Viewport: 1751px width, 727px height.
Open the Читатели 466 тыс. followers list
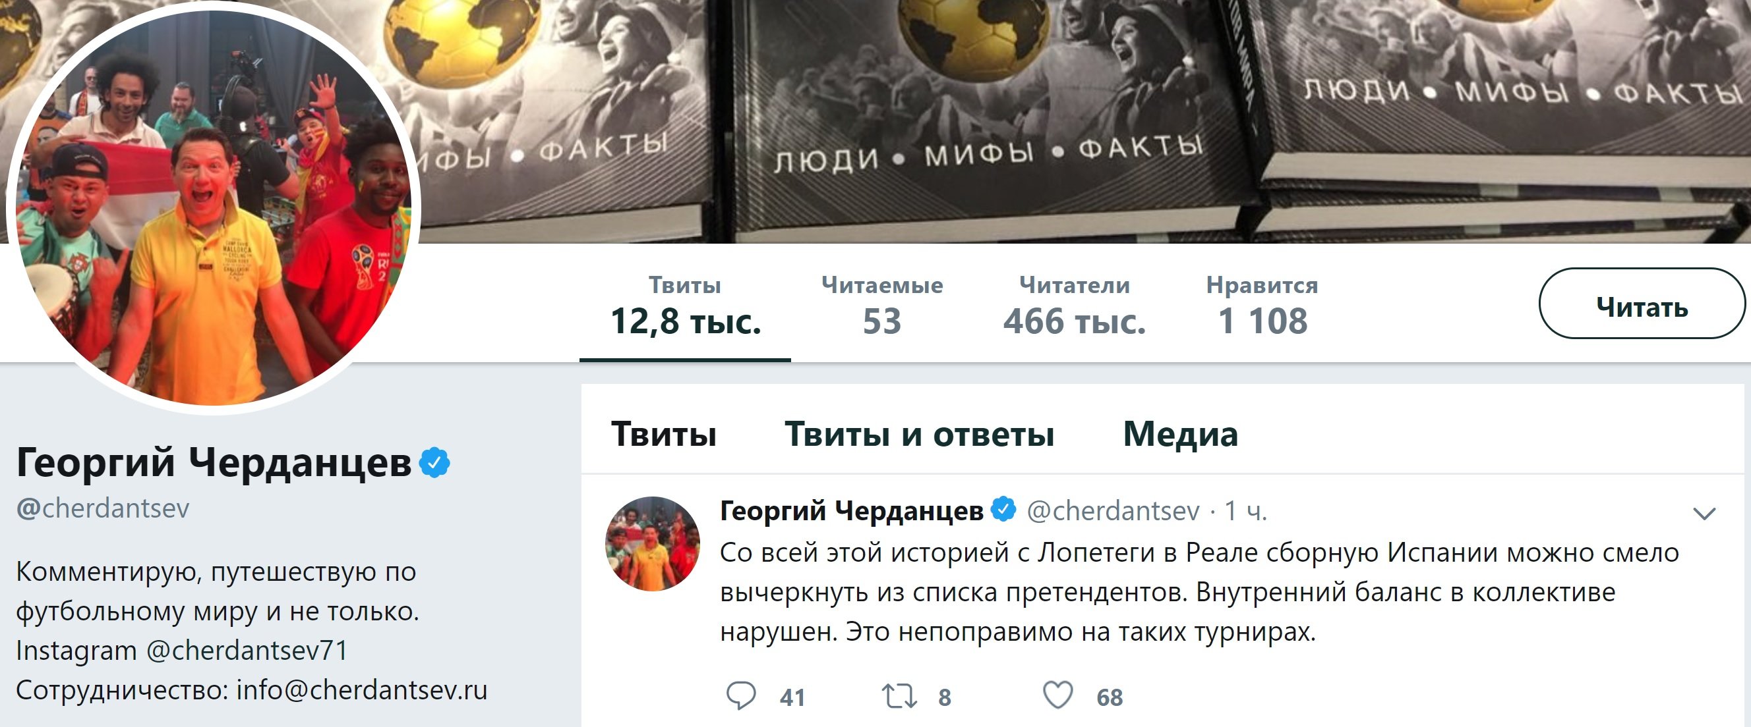1075,306
